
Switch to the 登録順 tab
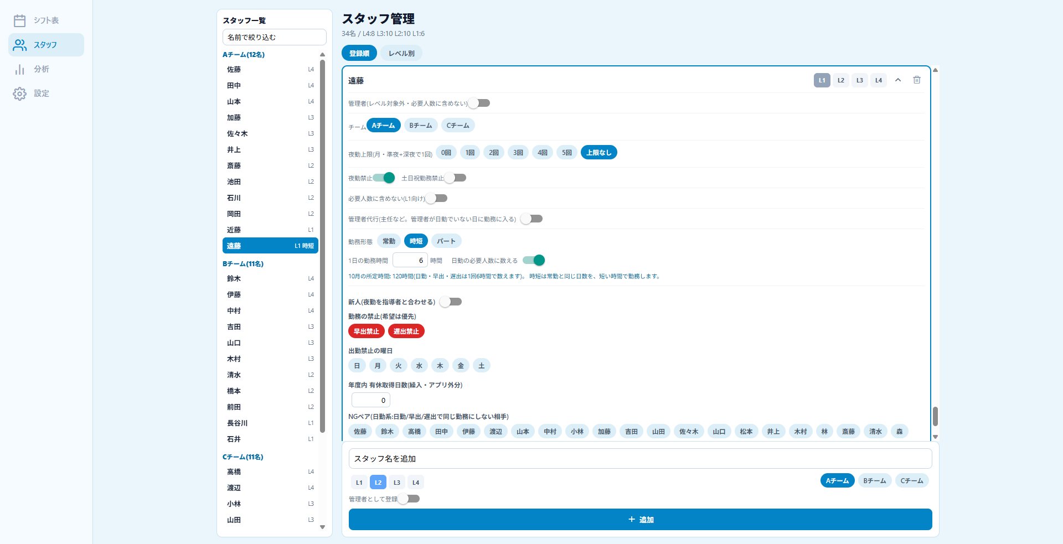coord(359,53)
